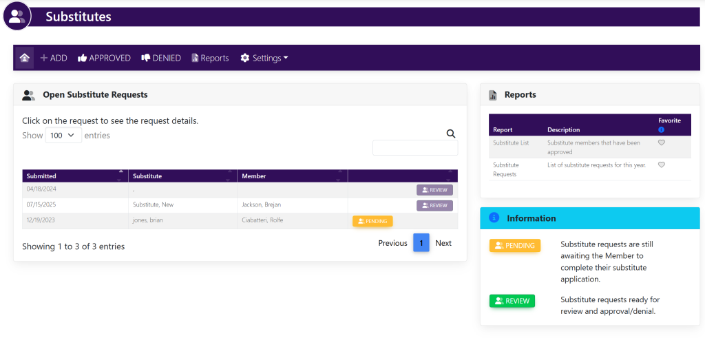Open the Show entries dropdown

(63, 136)
